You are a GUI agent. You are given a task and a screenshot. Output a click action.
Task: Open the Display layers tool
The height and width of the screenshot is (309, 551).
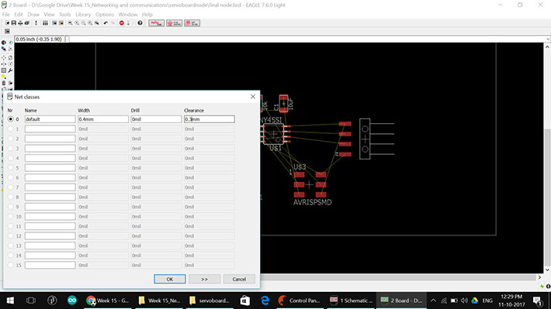(4, 49)
